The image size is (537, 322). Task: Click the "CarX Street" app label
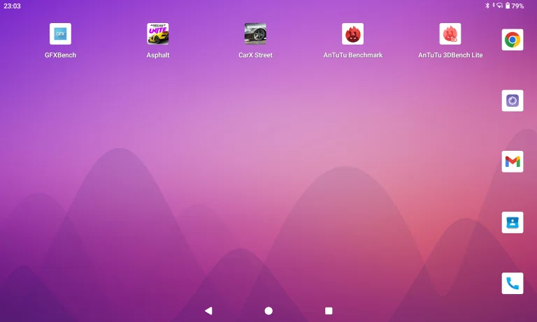tap(255, 55)
